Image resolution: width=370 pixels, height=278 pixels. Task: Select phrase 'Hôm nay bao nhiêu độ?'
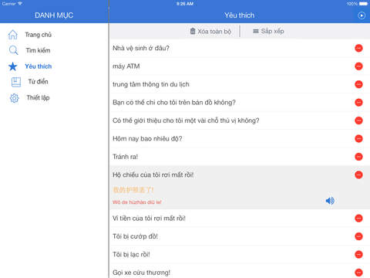click(x=147, y=139)
